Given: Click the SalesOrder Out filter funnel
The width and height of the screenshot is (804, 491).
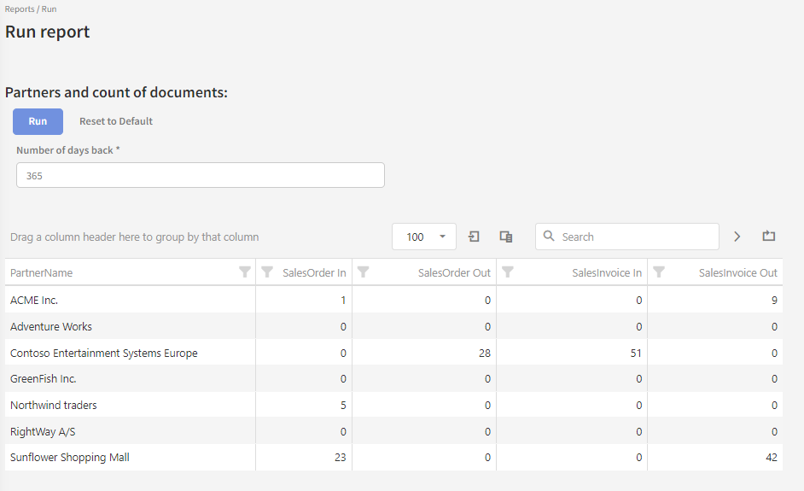Looking at the screenshot, I should point(364,272).
